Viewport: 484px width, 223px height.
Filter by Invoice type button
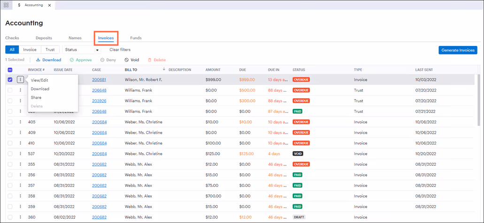click(x=30, y=50)
